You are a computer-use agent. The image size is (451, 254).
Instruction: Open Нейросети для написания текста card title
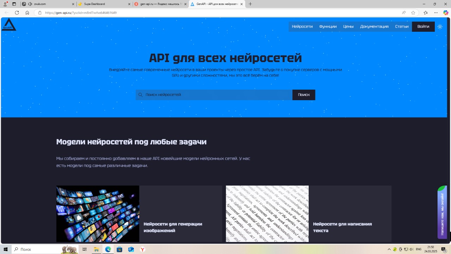click(342, 227)
